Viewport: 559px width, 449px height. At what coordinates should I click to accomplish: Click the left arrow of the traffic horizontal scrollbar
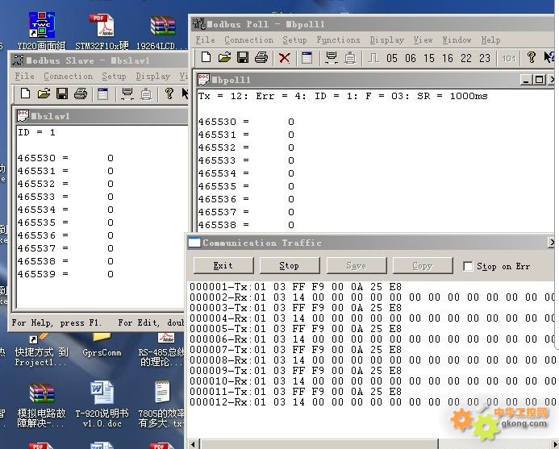(x=194, y=444)
